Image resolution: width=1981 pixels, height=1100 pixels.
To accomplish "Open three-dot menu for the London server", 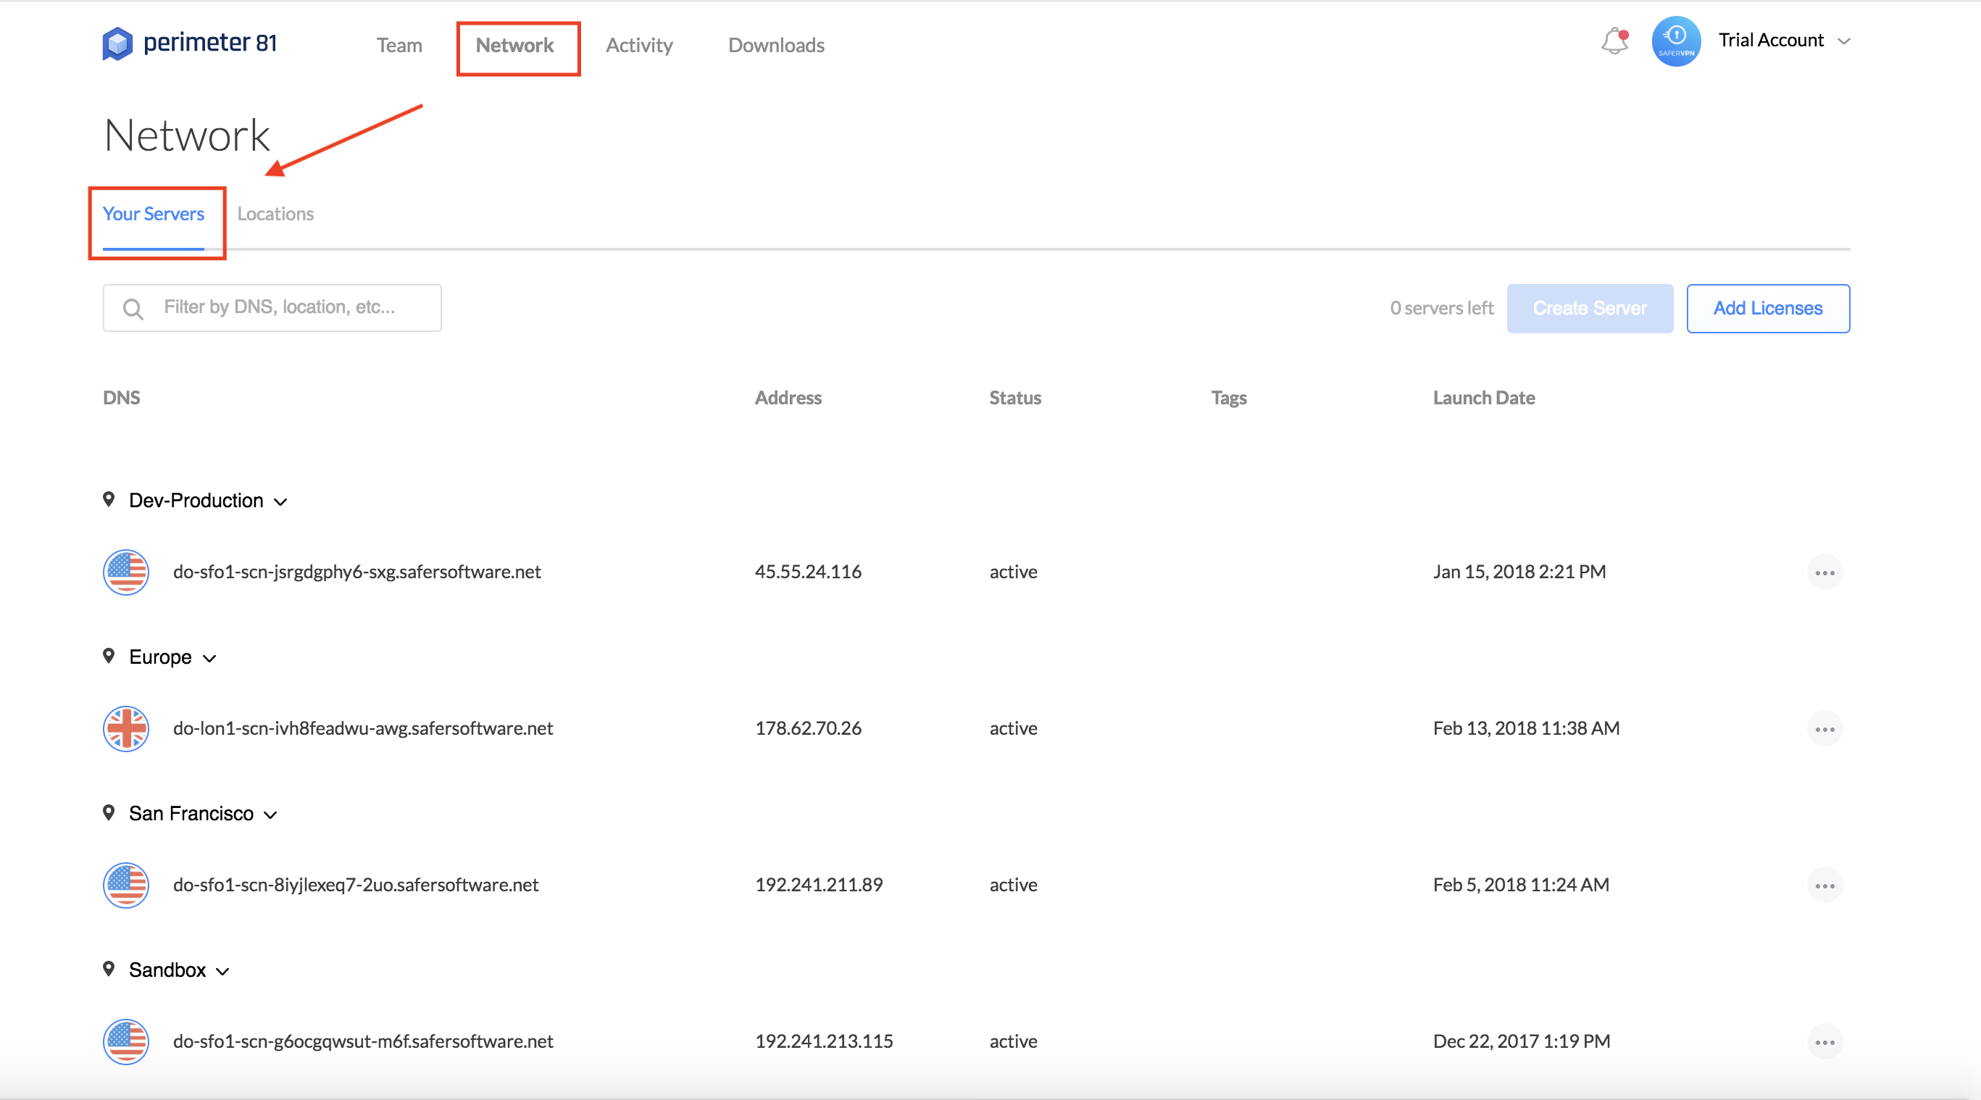I will (1824, 729).
